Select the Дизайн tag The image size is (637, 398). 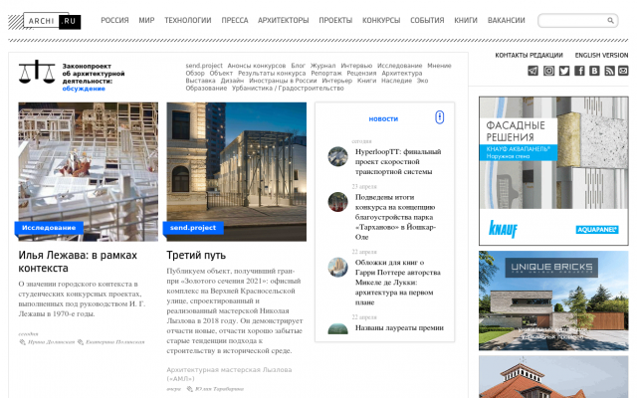tap(232, 81)
